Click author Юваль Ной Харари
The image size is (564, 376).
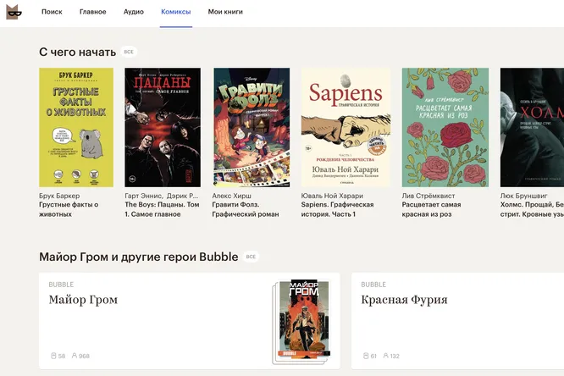(x=332, y=196)
